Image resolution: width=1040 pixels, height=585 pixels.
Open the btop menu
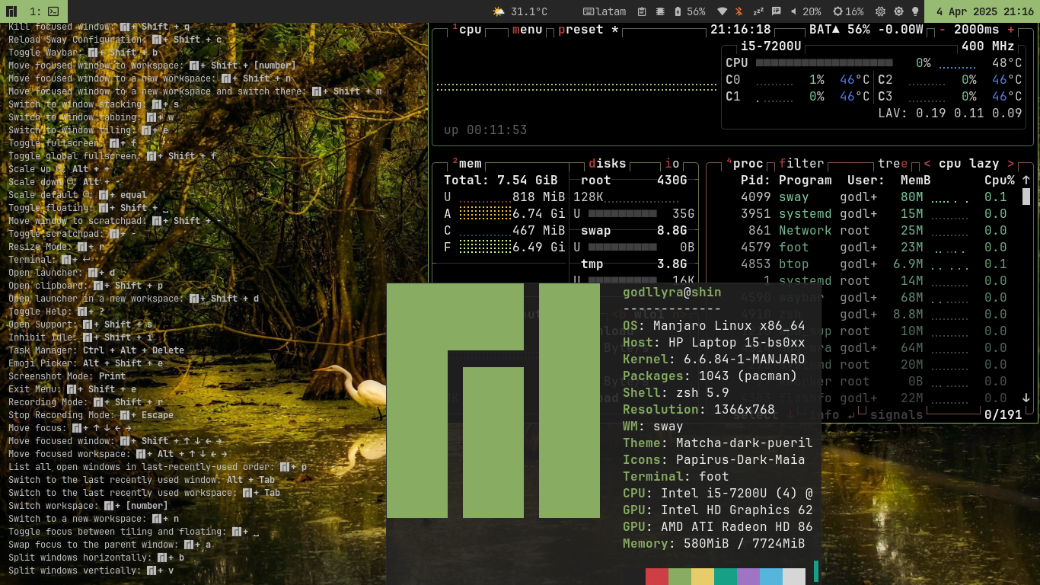click(527, 30)
